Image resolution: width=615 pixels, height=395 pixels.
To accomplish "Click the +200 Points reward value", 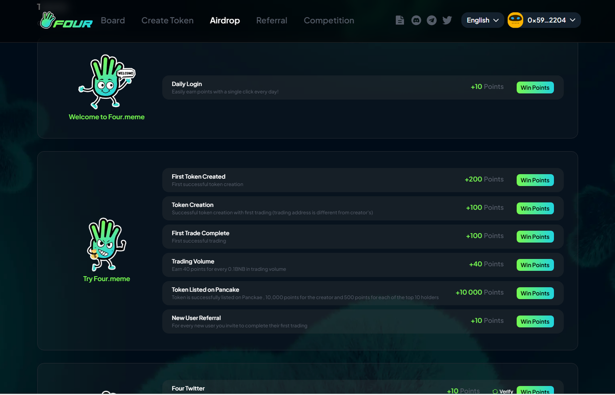I will coord(484,179).
